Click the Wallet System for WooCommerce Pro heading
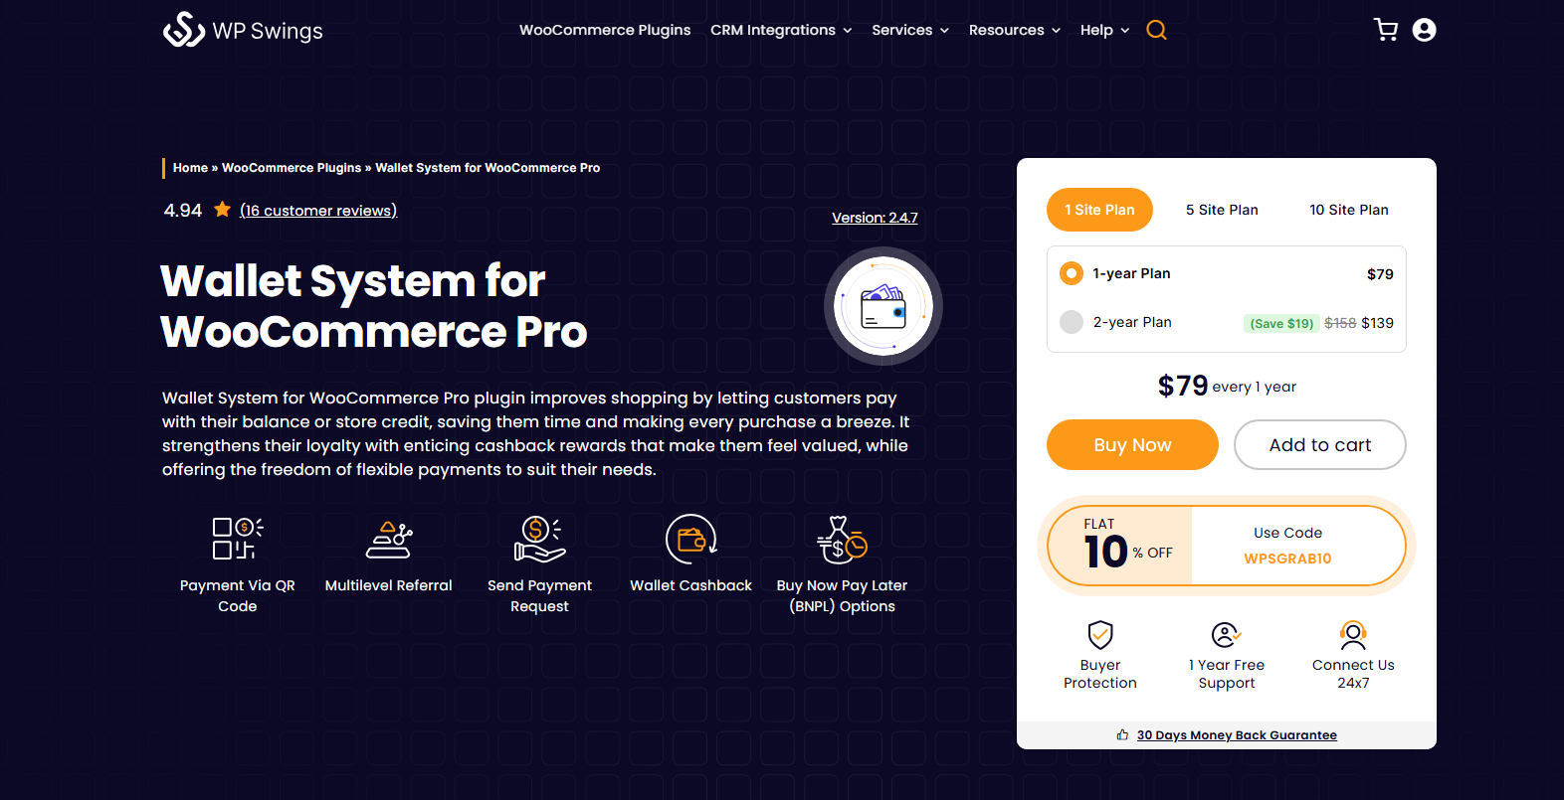This screenshot has width=1564, height=800. pyautogui.click(x=374, y=306)
